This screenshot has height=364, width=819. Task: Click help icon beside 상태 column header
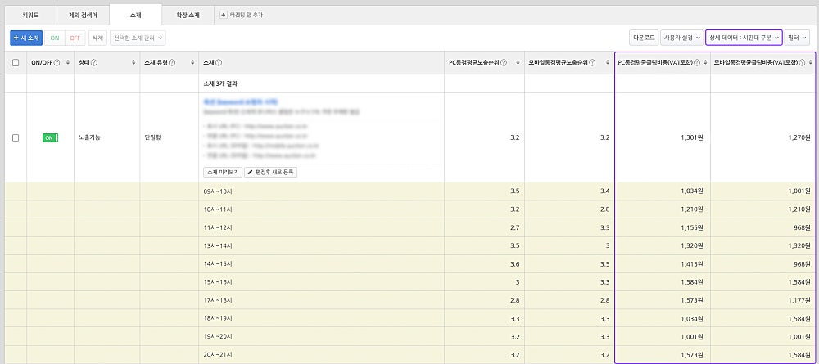(94, 63)
